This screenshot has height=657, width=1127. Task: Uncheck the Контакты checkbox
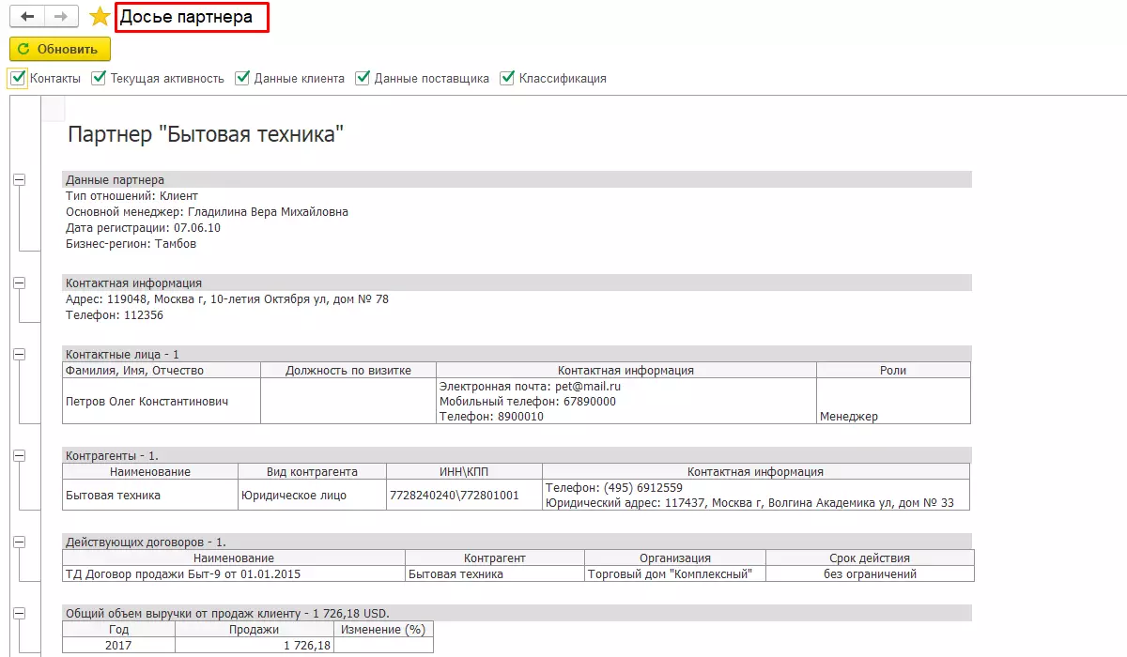click(18, 78)
